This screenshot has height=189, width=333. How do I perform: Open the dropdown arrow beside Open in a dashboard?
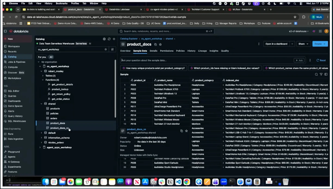[292, 44]
